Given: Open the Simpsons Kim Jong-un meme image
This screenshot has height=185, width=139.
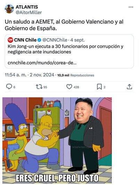Looking at the screenshot, I should (x=57, y=141).
